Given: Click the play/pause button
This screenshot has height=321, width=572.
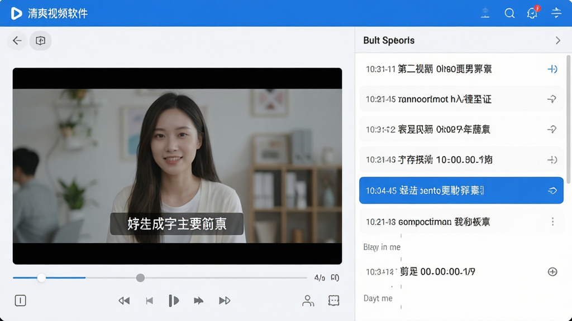Looking at the screenshot, I should click(x=174, y=300).
